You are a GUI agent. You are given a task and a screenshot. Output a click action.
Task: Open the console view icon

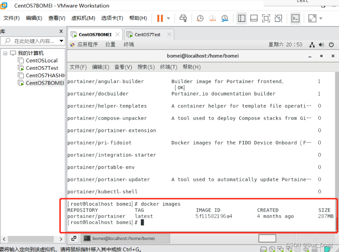[x=295, y=19]
